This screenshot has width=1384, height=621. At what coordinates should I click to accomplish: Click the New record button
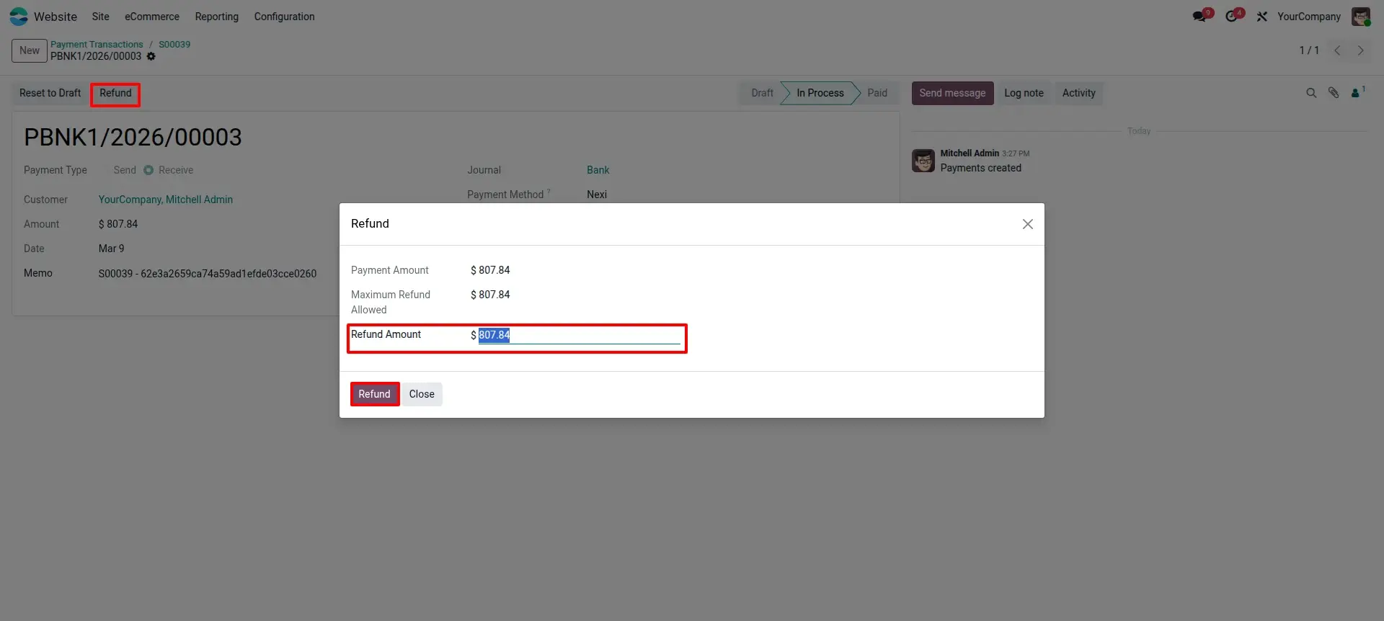(30, 50)
